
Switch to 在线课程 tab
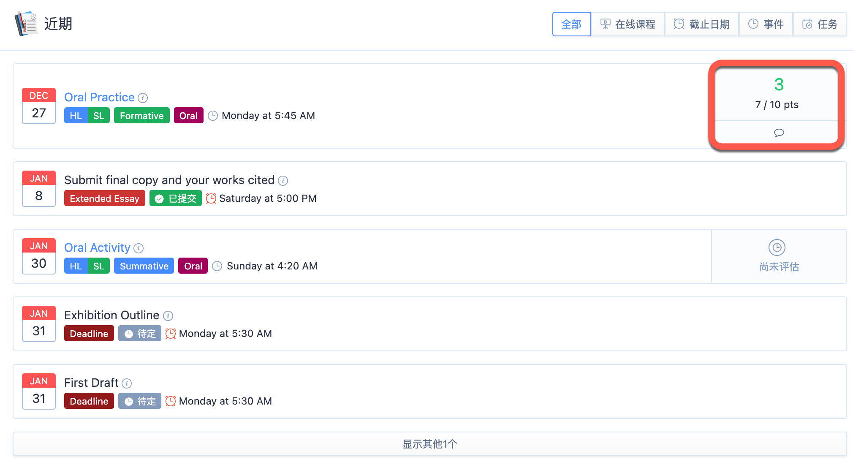click(628, 24)
